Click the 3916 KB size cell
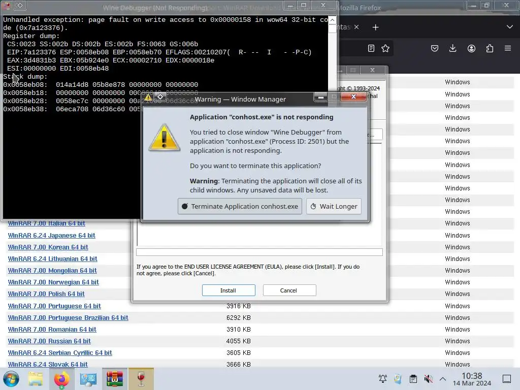 coord(239,306)
